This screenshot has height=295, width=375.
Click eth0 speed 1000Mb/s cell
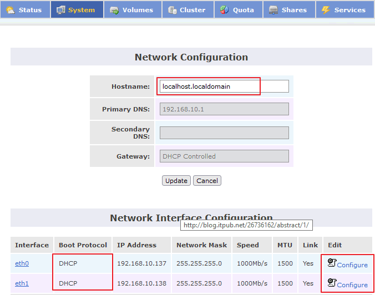tap(252, 263)
